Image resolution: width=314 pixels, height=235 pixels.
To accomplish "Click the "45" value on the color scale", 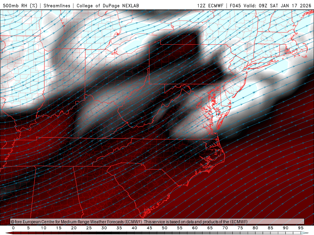I will click(x=150, y=228).
